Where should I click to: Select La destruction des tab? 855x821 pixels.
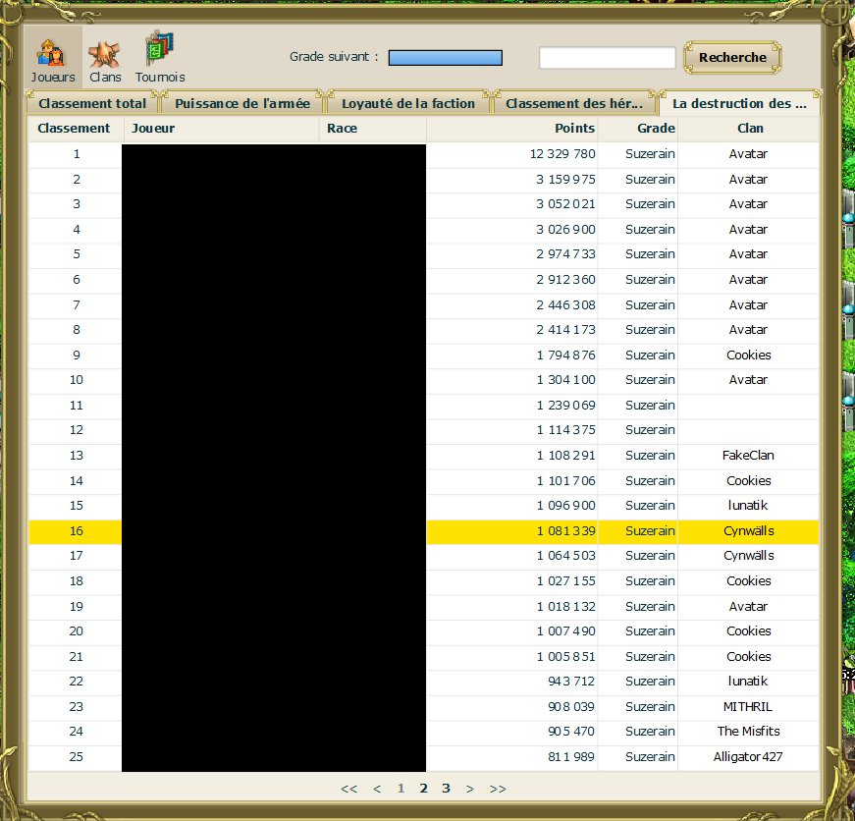point(739,103)
